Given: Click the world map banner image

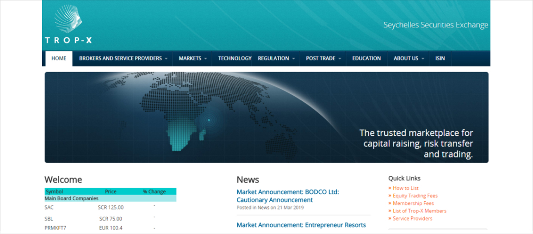Looking at the screenshot, I should pos(266,117).
